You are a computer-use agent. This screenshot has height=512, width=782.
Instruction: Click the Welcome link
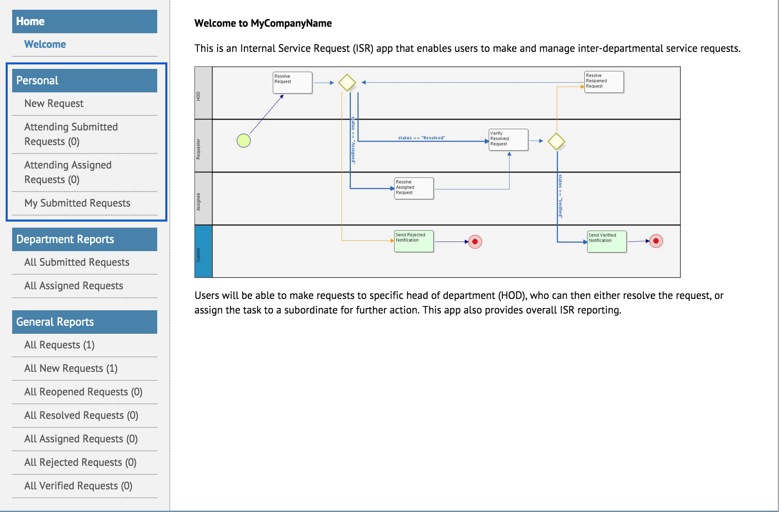point(45,44)
